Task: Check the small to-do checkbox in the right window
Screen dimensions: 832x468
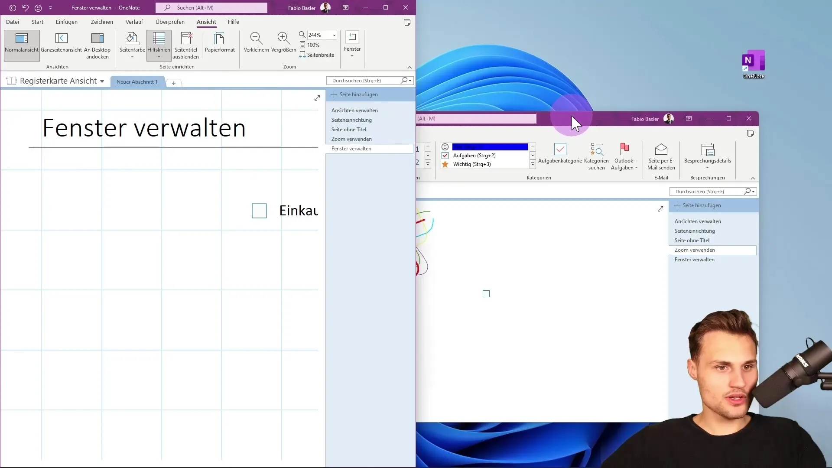Action: 486,294
